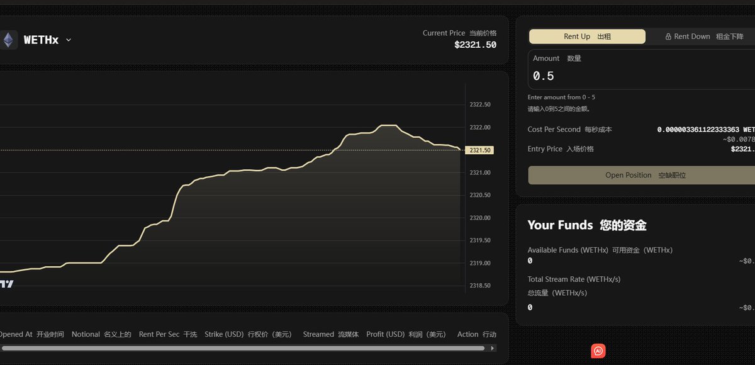Image resolution: width=755 pixels, height=365 pixels.
Task: Click the Amount input field showing 0.5
Action: pyautogui.click(x=641, y=70)
